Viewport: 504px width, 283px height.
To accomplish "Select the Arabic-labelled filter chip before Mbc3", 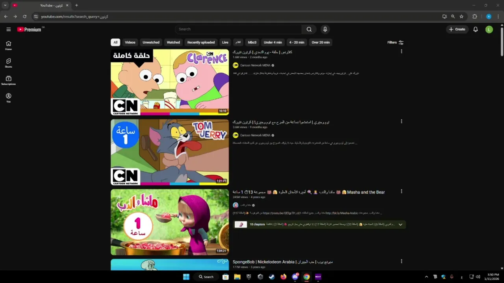I will click(x=238, y=42).
